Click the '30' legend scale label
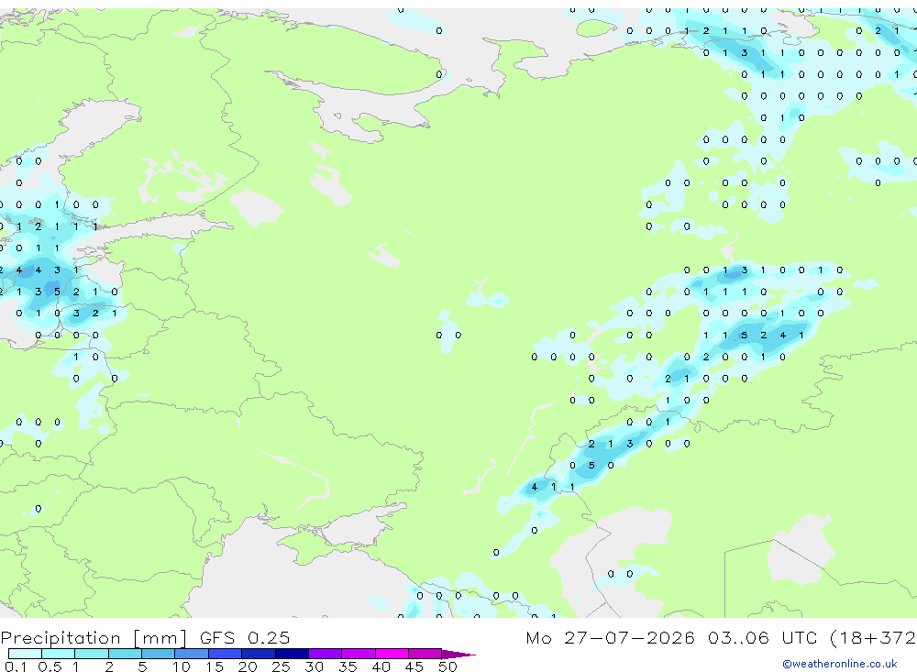 (314, 666)
